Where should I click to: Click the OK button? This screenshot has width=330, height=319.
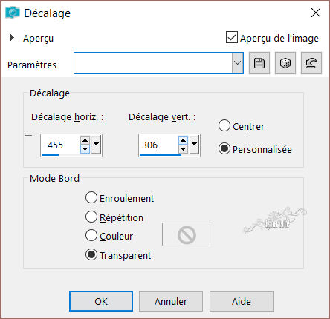pyautogui.click(x=101, y=301)
